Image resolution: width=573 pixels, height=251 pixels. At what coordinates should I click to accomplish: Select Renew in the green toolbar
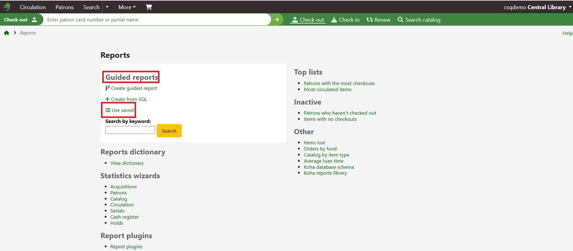(378, 20)
